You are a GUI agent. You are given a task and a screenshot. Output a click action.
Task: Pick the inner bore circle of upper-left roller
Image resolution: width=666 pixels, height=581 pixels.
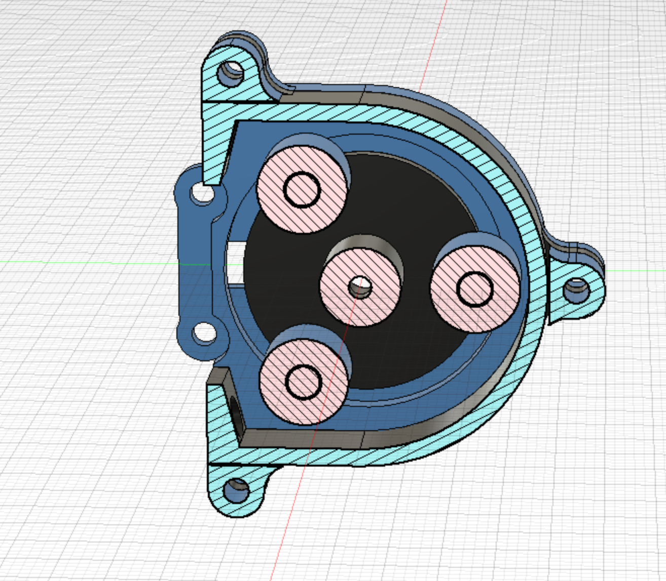303,189
